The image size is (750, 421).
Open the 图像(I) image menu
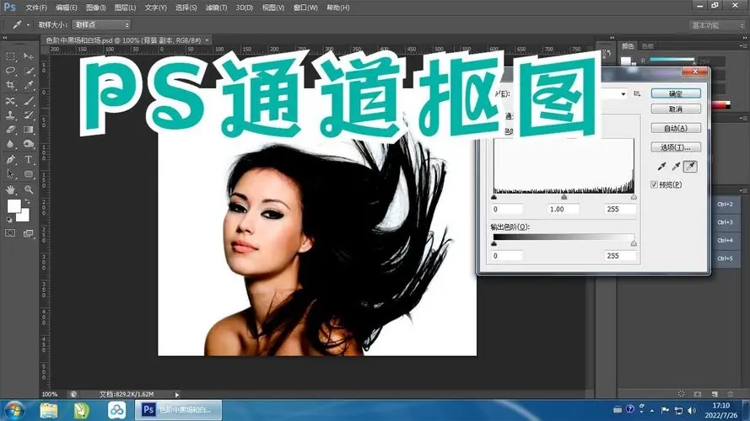coord(94,8)
